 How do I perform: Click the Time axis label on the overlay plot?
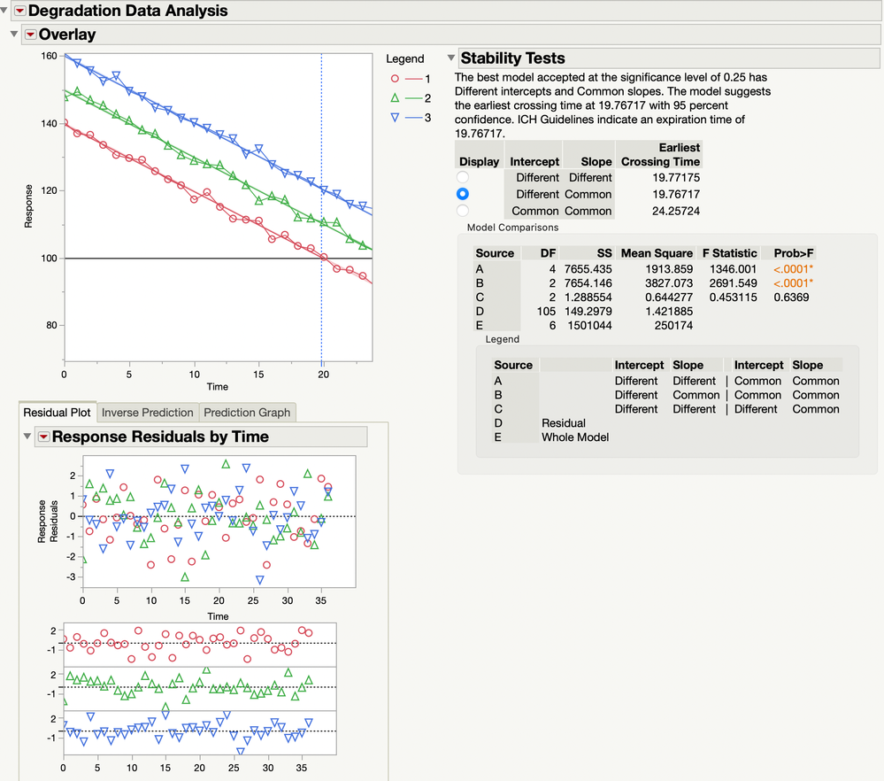click(x=219, y=387)
